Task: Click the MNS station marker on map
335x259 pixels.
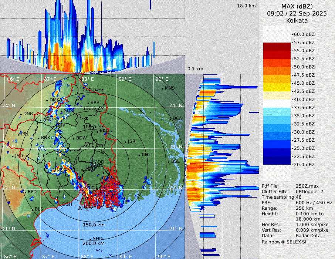Action: (162, 88)
